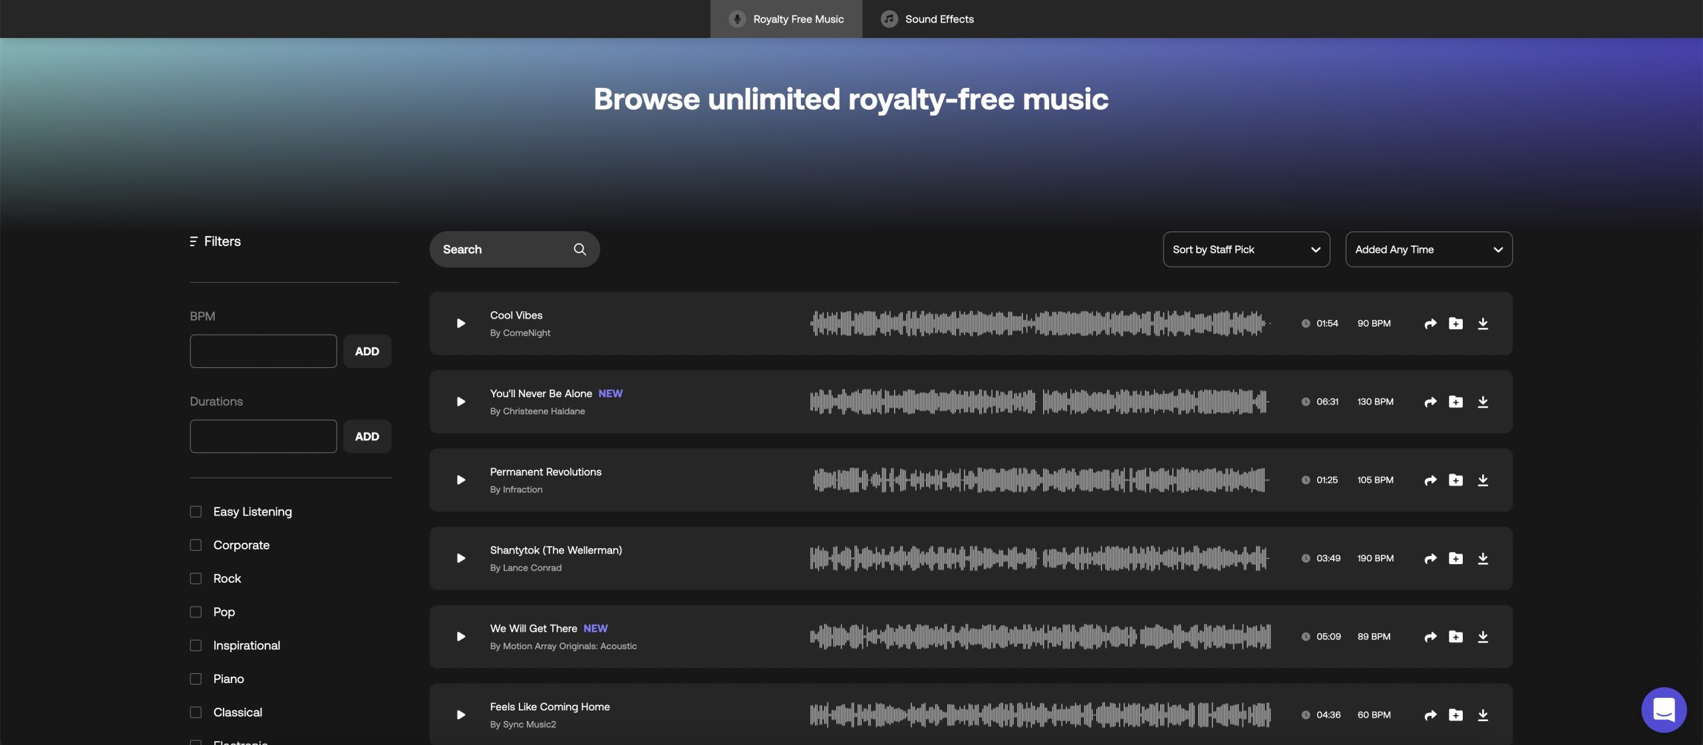
Task: Play Shantytok (The Wellerman) track
Action: (x=460, y=558)
